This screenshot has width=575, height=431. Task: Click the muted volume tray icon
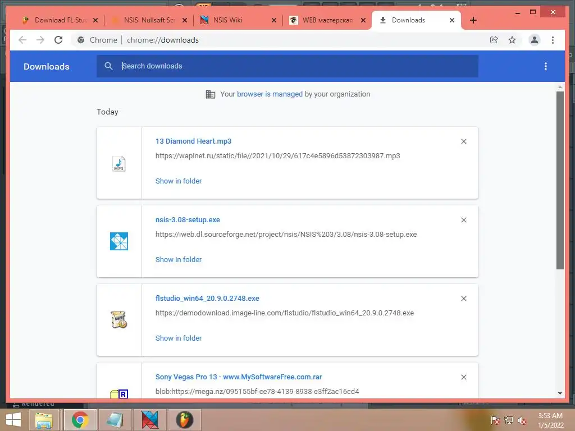pyautogui.click(x=522, y=420)
